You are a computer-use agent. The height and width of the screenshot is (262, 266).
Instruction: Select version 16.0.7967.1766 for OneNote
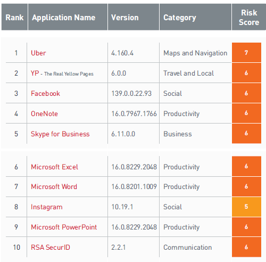pyautogui.click(x=134, y=113)
